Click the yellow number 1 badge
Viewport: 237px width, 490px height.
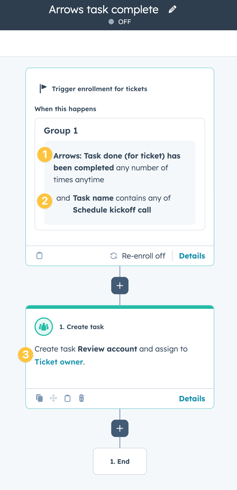pos(45,154)
